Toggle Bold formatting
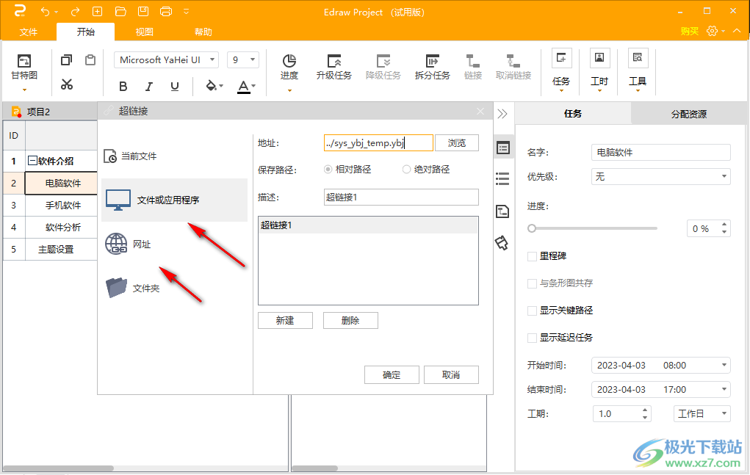 click(123, 86)
